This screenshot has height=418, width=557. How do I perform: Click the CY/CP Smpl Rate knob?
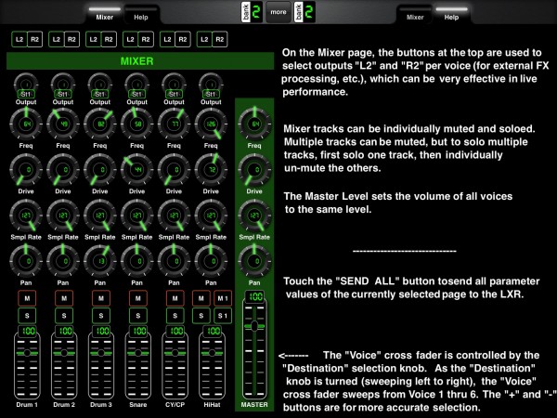174,216
